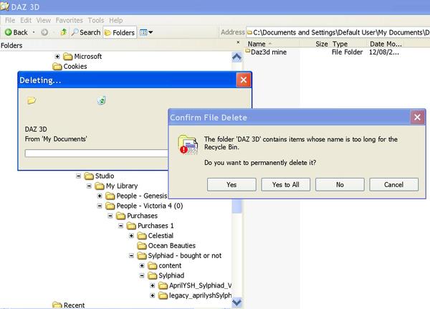Viewport: 430px width, 309px height.
Task: Click the recycle bin animation icon
Action: click(102, 100)
